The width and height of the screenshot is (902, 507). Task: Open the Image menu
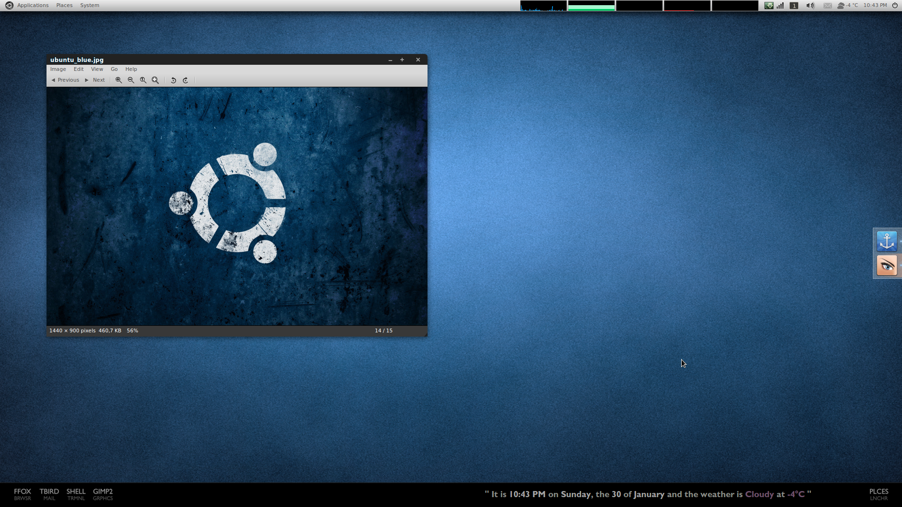pos(58,69)
